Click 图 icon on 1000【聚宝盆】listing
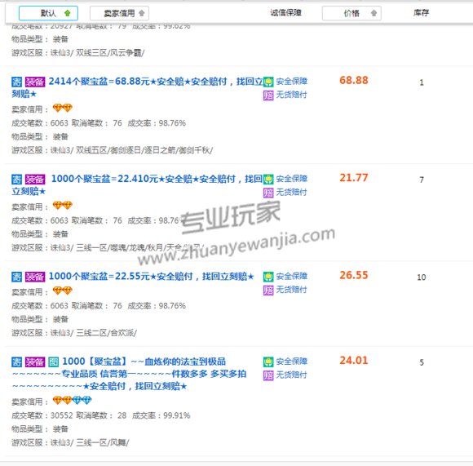The image size is (473, 466). (x=53, y=362)
